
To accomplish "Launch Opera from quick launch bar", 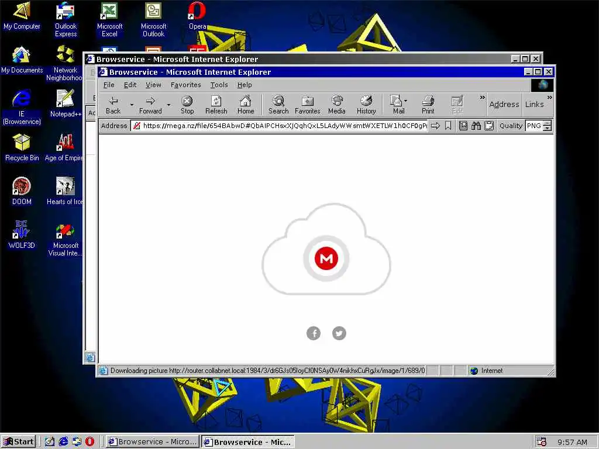I will (89, 442).
